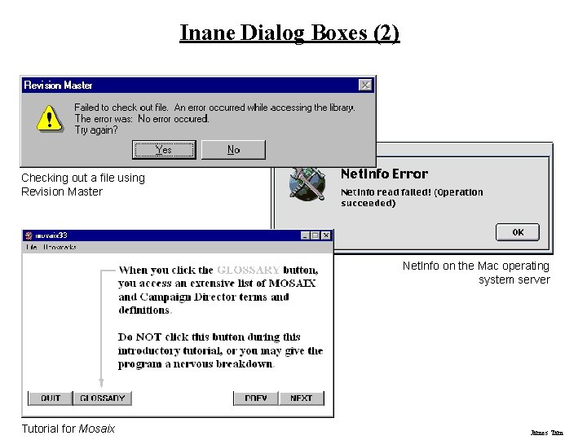
Task: Click the QUIT button in Mosaix tutorial
Action: (51, 398)
